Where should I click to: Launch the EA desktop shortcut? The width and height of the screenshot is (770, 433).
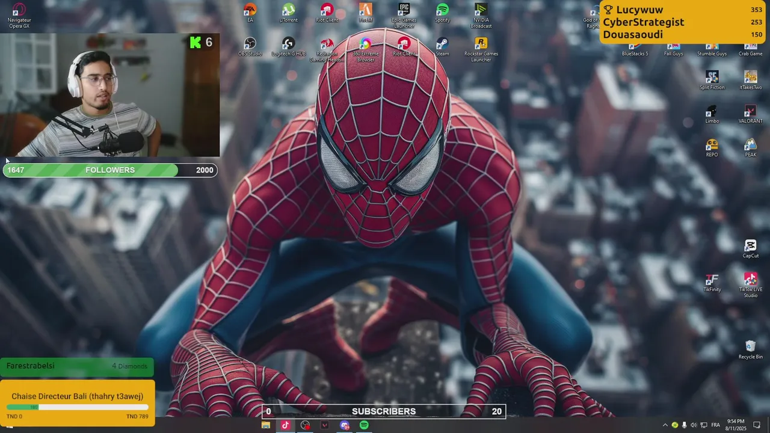click(x=250, y=13)
